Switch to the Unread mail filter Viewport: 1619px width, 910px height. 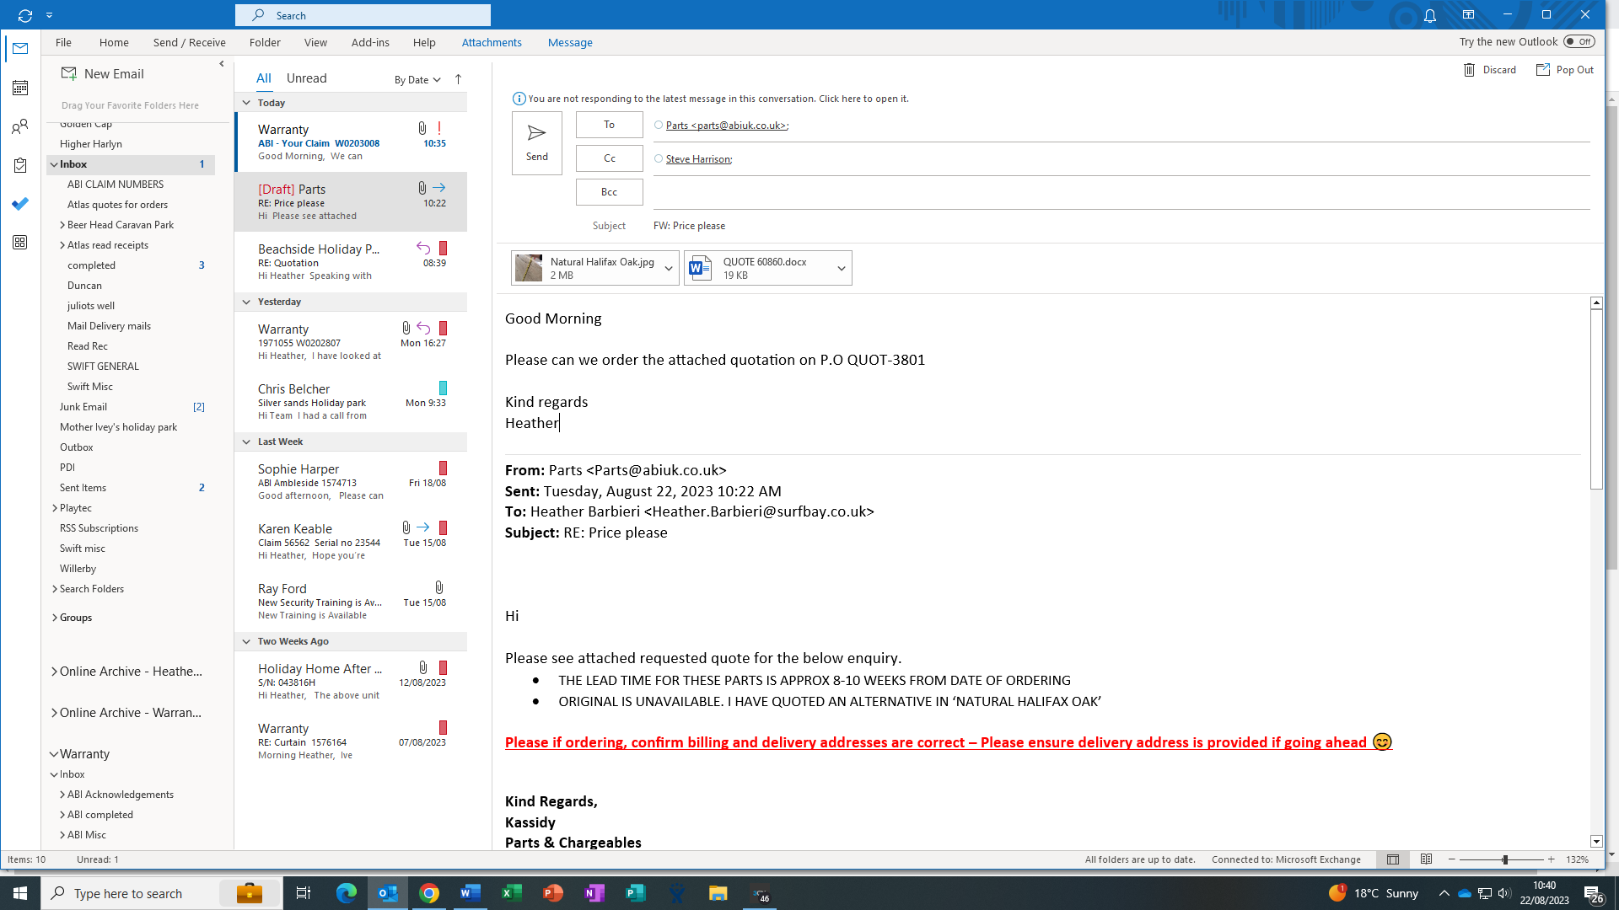point(306,78)
